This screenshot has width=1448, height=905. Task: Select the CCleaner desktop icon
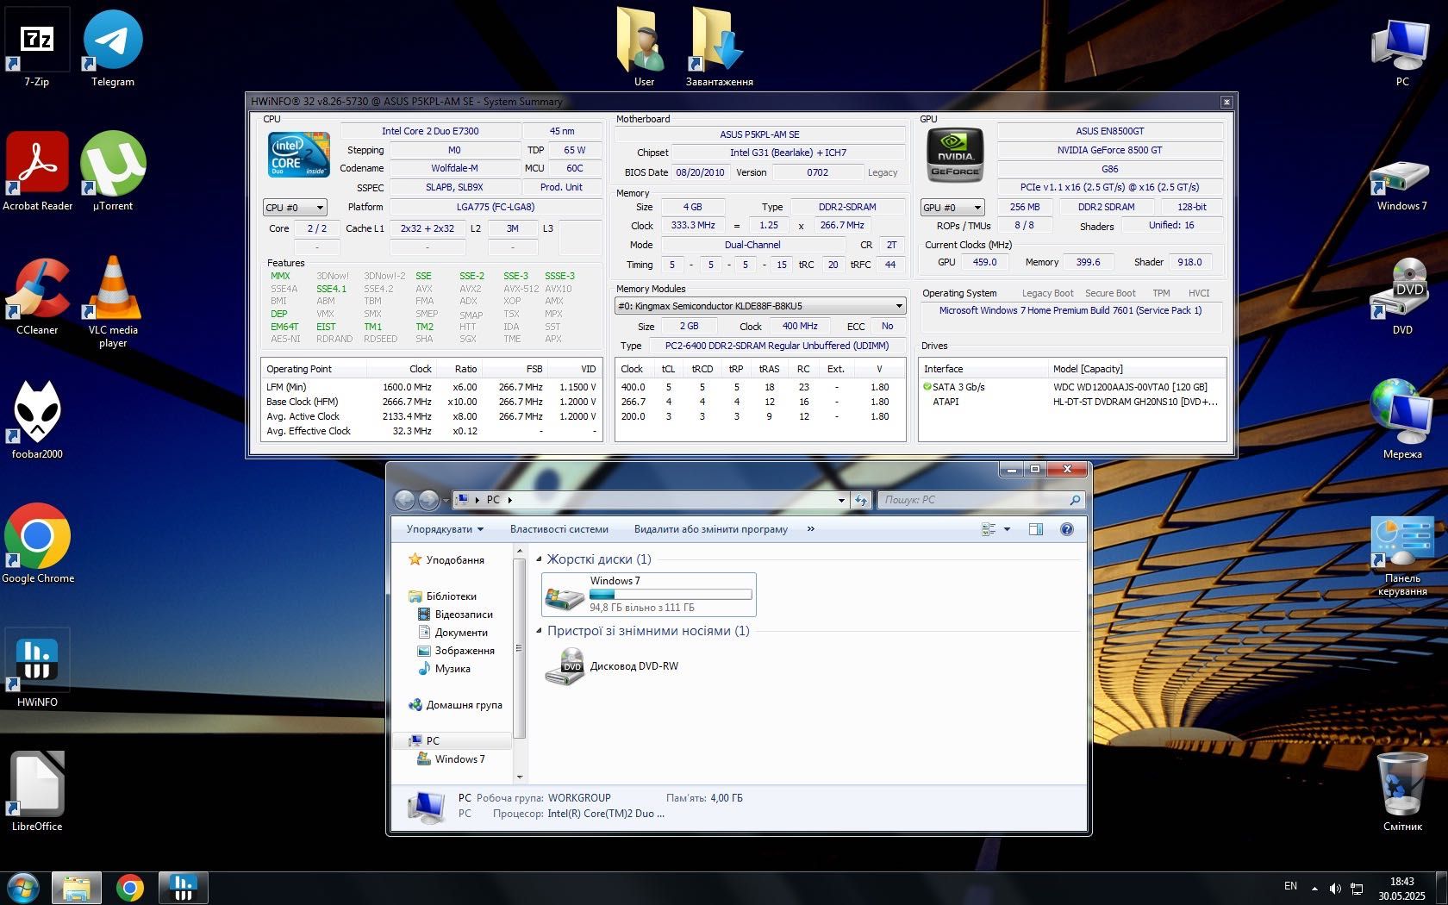(37, 296)
